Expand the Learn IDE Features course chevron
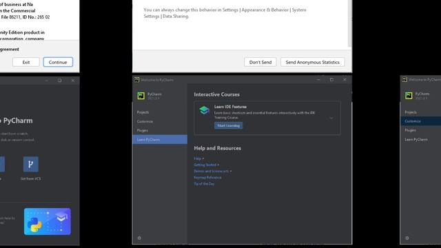Viewport: 441px width, 248px height. 331,118
